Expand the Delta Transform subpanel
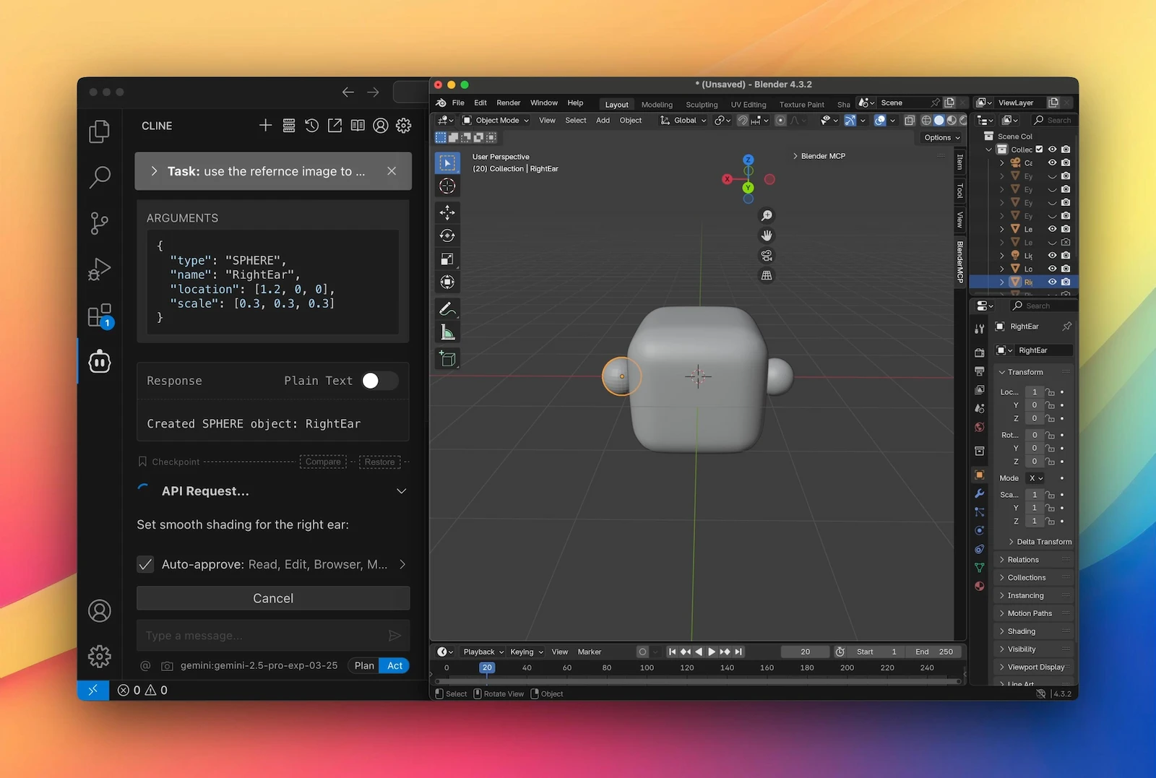Image resolution: width=1156 pixels, height=778 pixels. (x=1039, y=542)
